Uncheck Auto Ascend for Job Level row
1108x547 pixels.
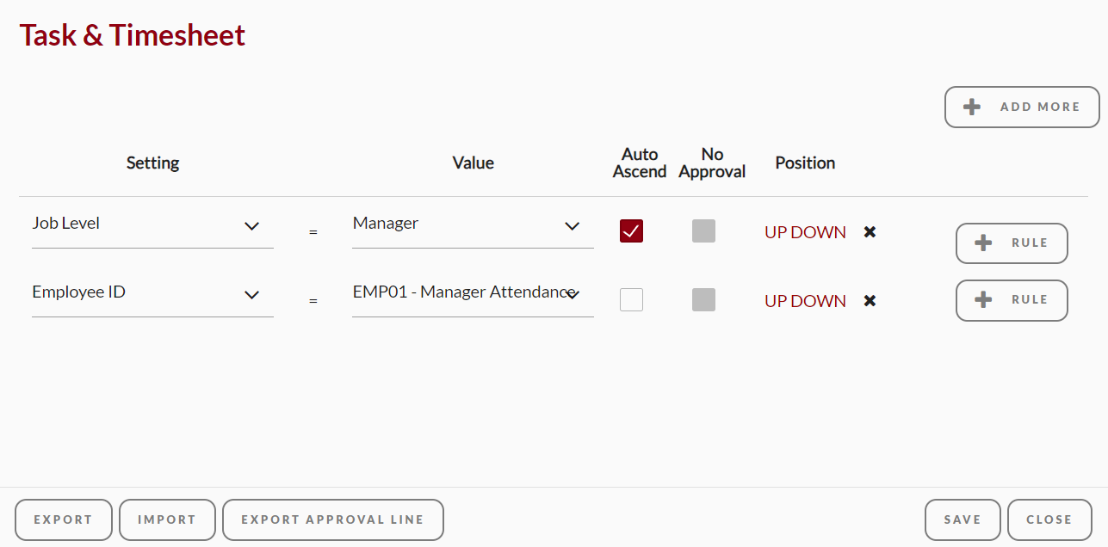pyautogui.click(x=631, y=230)
